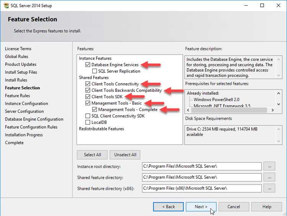The height and width of the screenshot is (216, 287).
Task: Toggle Management Tools - Complete checkbox
Action: [x=95, y=110]
